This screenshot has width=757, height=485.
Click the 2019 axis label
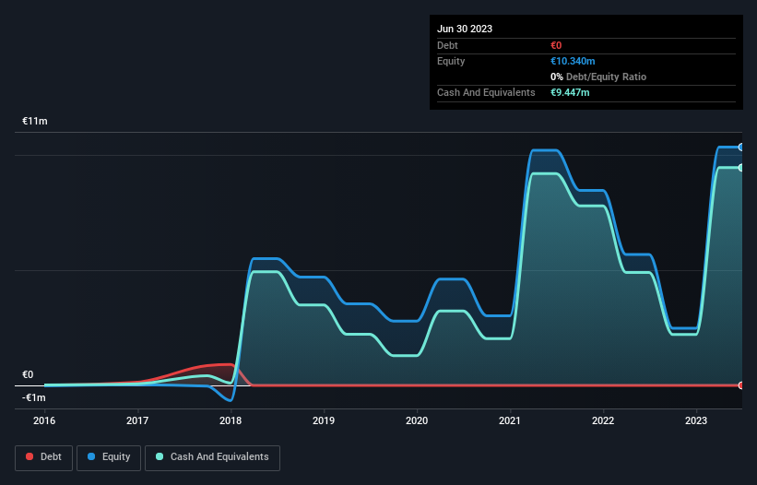click(x=324, y=420)
